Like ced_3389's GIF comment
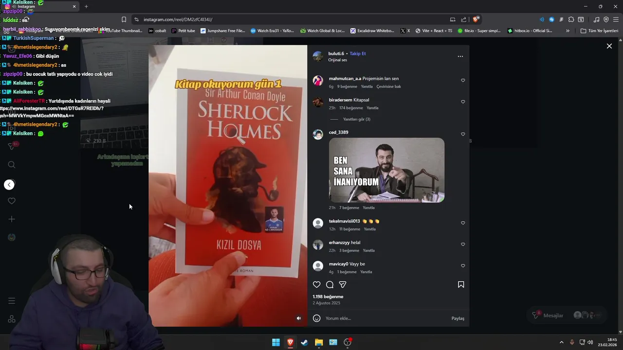623x350 pixels. click(x=463, y=134)
